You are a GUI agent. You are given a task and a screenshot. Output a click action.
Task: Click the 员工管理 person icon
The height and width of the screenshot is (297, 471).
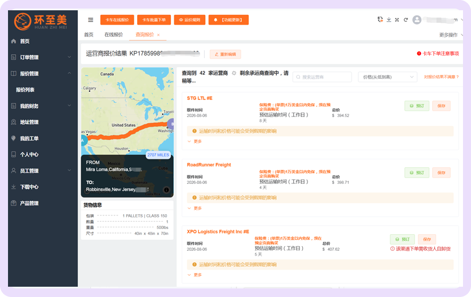pos(14,170)
